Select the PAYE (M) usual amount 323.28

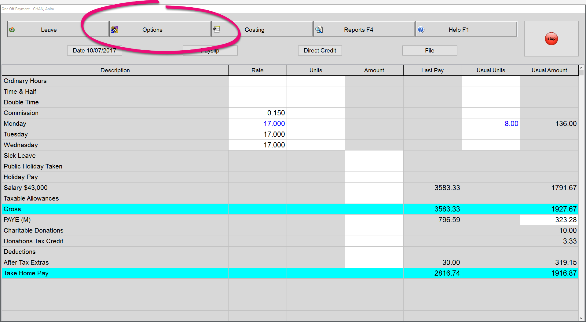click(x=549, y=220)
